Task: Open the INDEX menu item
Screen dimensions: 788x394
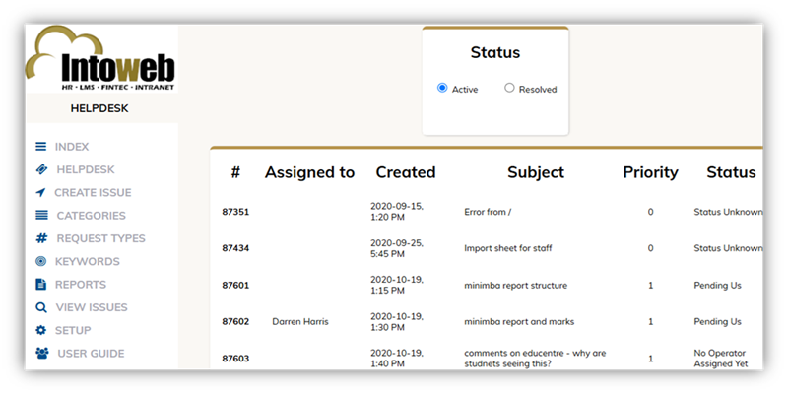Action: coord(72,147)
